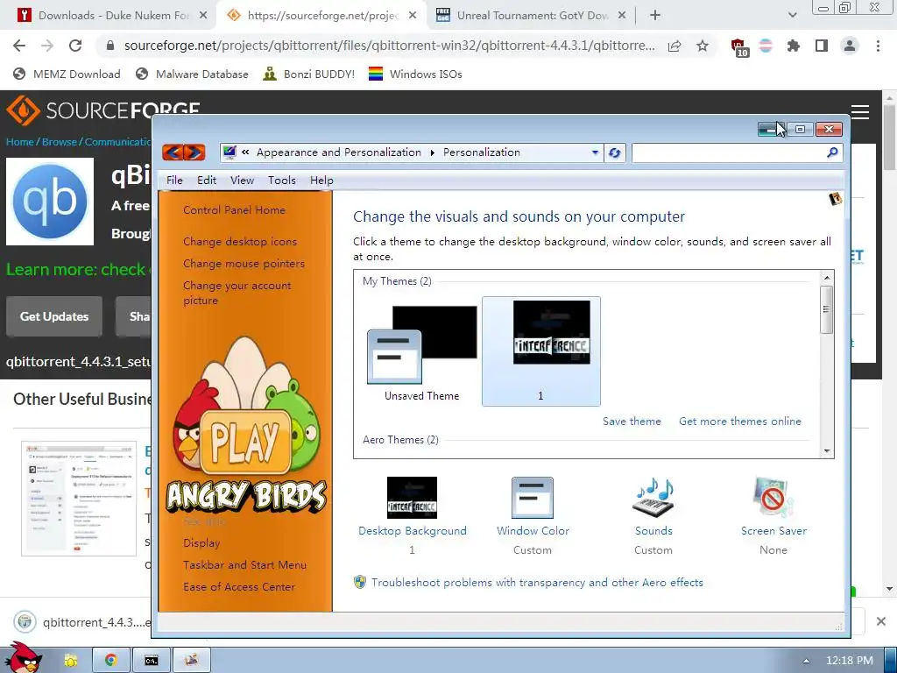
Task: Click the clock in the system tray
Action: tap(850, 661)
